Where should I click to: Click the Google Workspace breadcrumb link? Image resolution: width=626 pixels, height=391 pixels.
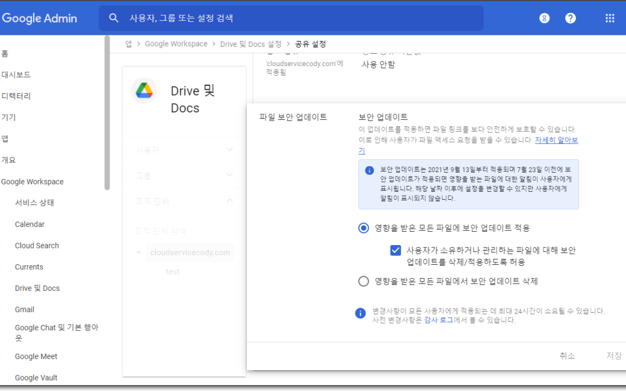pos(176,44)
